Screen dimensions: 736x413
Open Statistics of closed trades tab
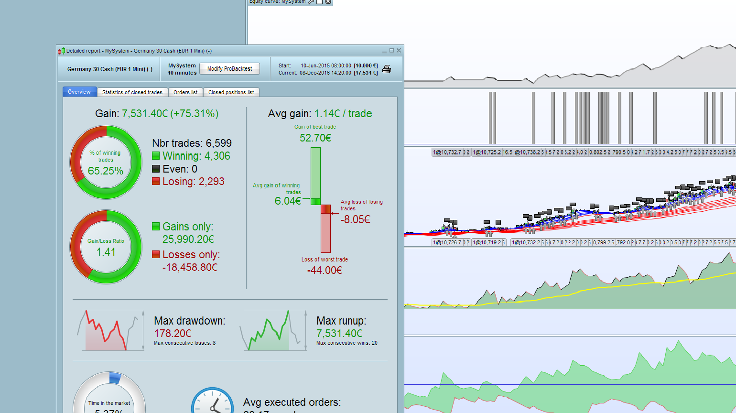(x=132, y=92)
